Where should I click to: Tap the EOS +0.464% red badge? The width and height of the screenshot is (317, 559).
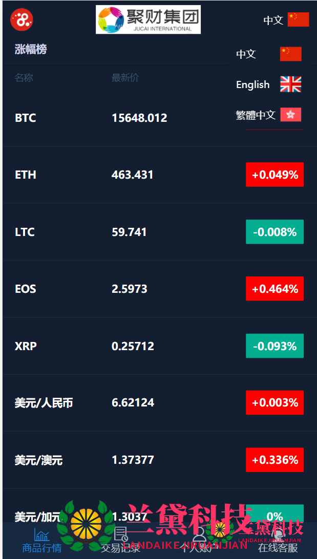(x=274, y=289)
